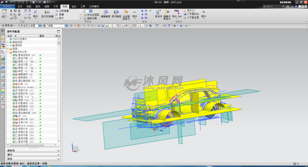Switch to the 应用模块 ribbon tab
The width and height of the screenshot is (308, 167).
94,6
